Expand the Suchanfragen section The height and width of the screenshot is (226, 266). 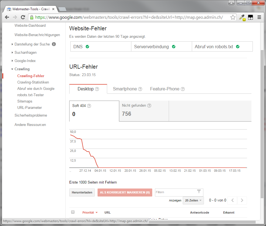(x=12, y=52)
